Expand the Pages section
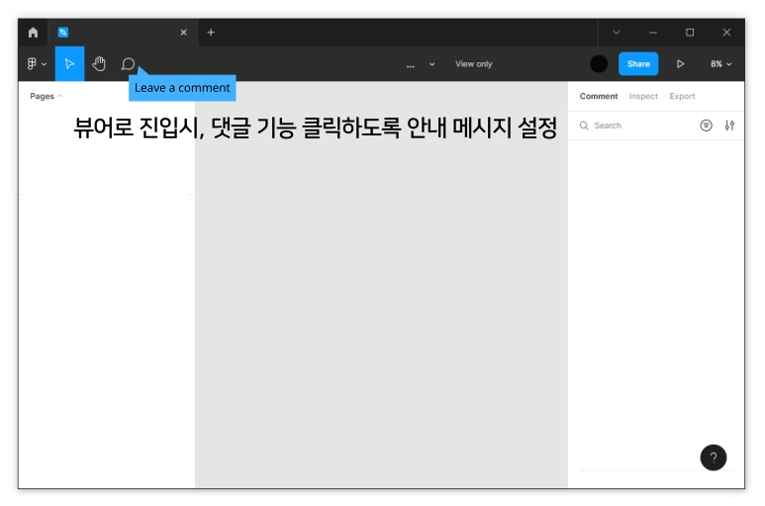 (x=47, y=96)
